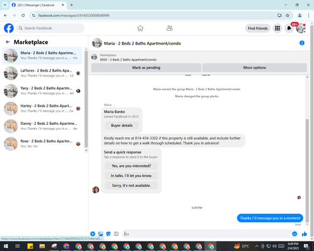This screenshot has width=314, height=251.
Task: Open the GIF picker icon
Action: point(116,234)
